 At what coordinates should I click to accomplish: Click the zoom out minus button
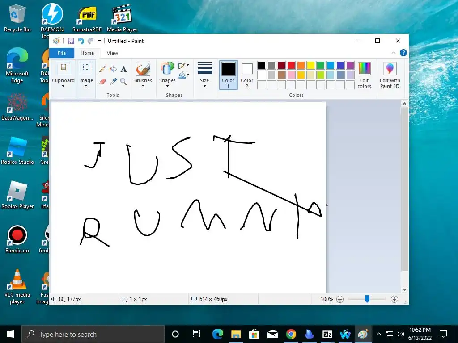click(340, 299)
